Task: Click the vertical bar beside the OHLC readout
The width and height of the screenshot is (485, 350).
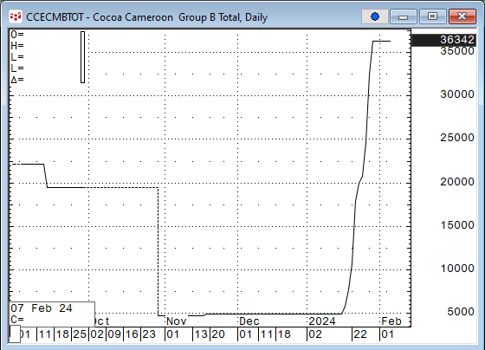Action: (82, 57)
